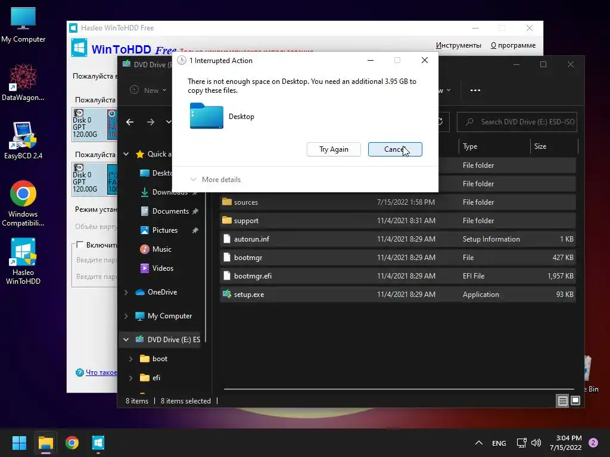Expand boot folder in tree
The height and width of the screenshot is (457, 610).
point(130,359)
